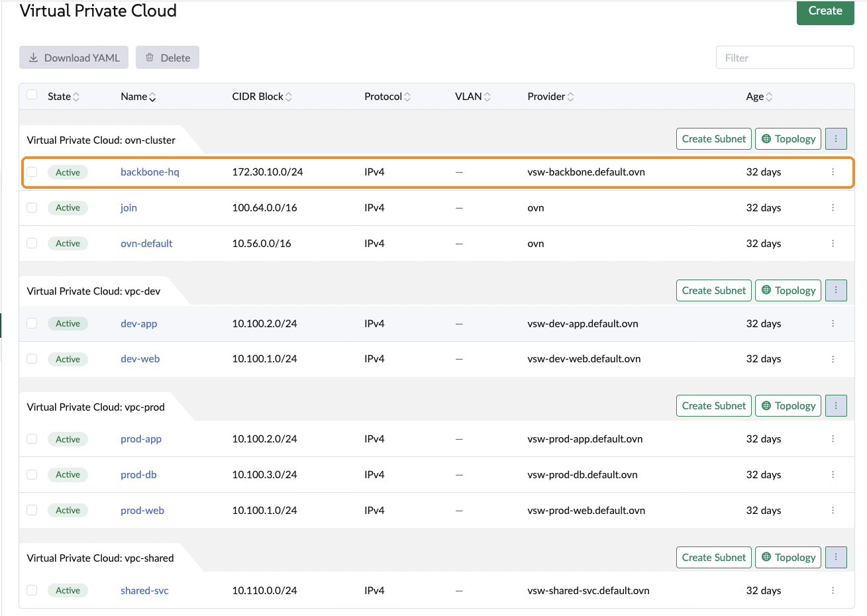867x616 pixels.
Task: Sort table by Age column
Action: (759, 97)
